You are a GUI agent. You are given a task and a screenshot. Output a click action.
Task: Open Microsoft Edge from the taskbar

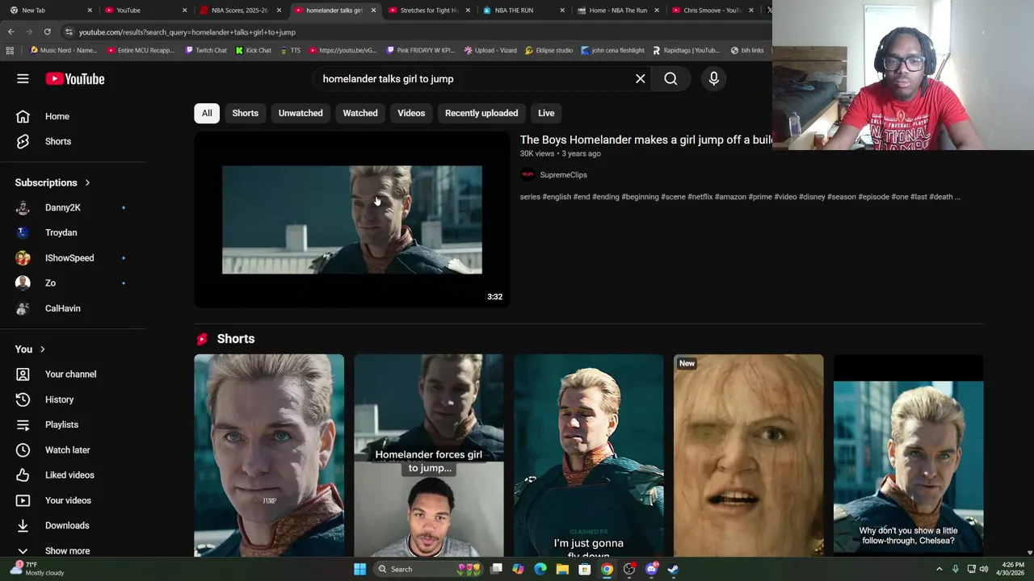coord(540,569)
